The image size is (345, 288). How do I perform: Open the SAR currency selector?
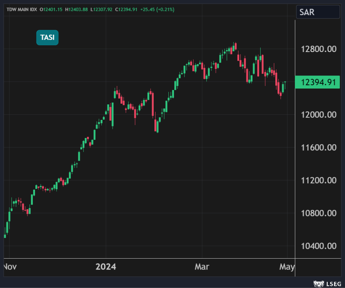tap(318, 12)
